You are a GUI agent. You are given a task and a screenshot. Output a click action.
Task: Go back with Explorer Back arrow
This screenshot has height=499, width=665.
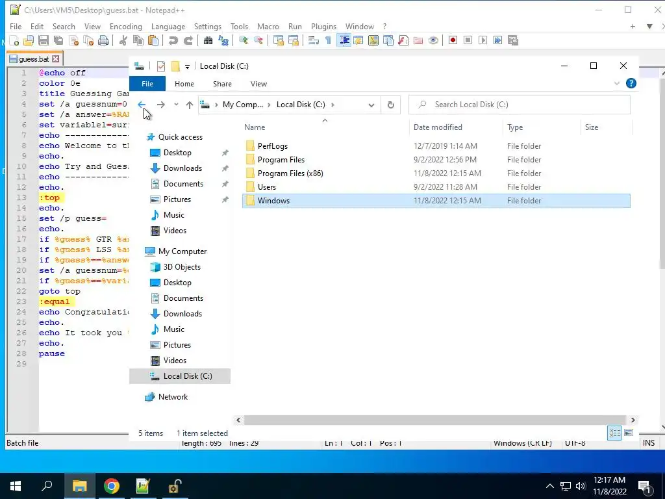[x=142, y=105]
